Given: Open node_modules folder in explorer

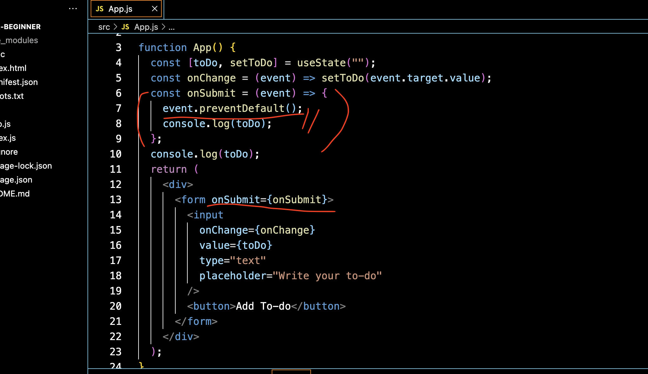Looking at the screenshot, I should coord(19,40).
